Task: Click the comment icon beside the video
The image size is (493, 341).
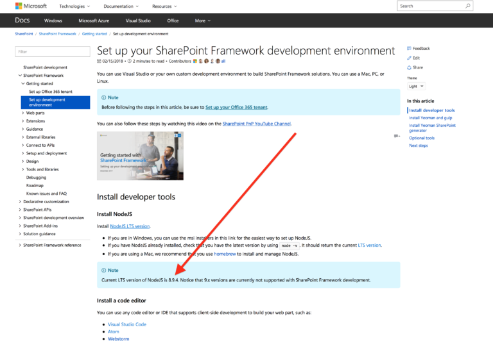Action: tap(397, 136)
